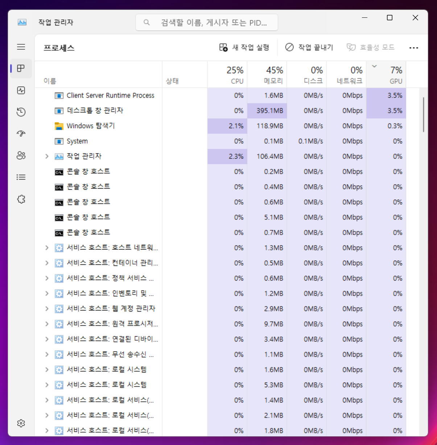Click gear icon of 서비스 호스트: 원격 프로시저
Viewport: 437px width, 445px height.
(59, 324)
